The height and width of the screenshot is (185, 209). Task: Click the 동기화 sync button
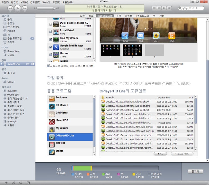pyautogui.click(x=195, y=171)
